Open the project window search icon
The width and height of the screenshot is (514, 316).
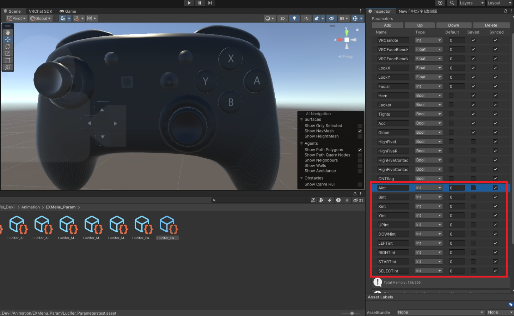(214, 200)
